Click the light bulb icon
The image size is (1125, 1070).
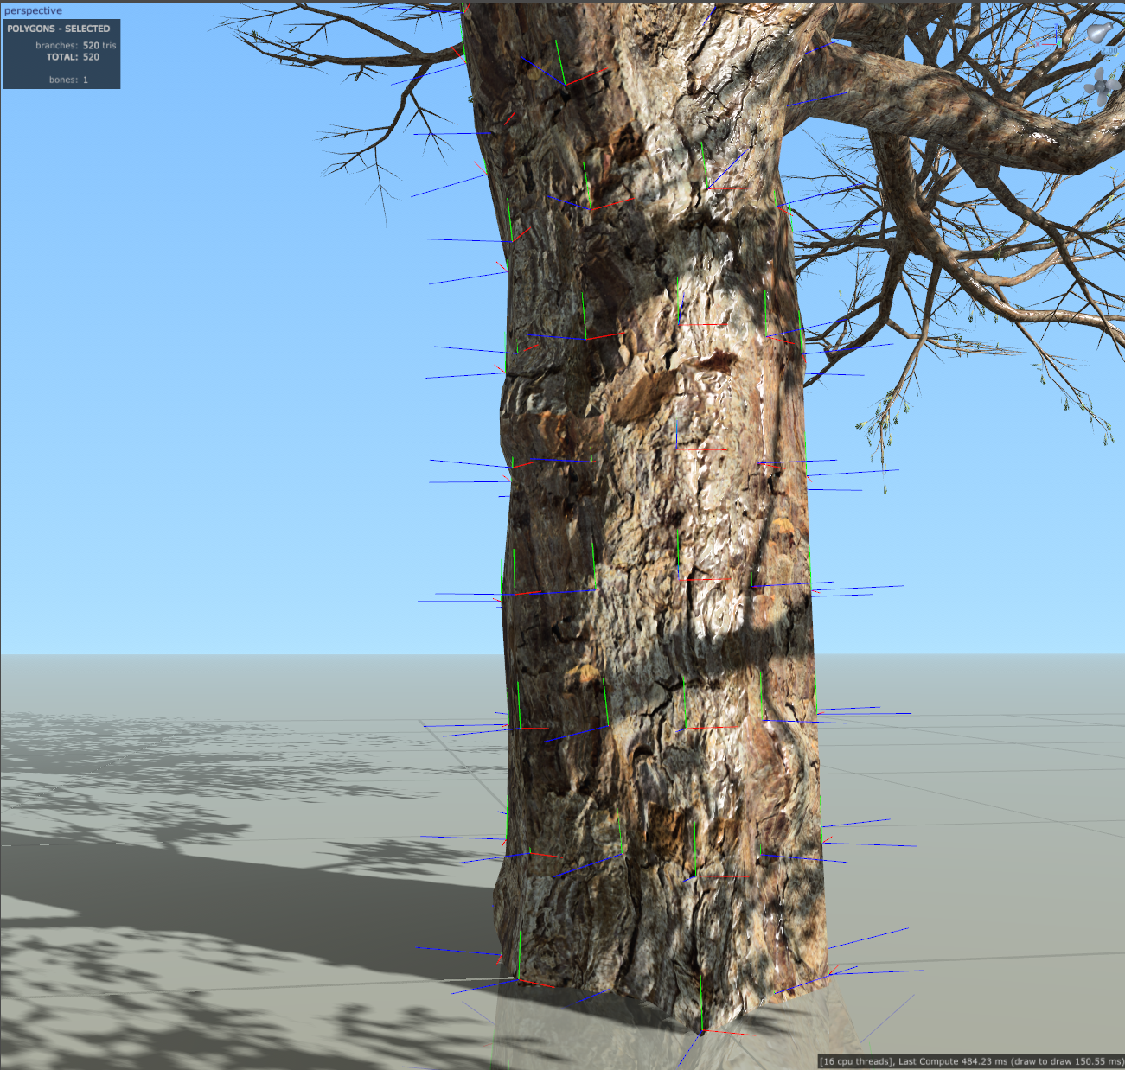(1099, 33)
